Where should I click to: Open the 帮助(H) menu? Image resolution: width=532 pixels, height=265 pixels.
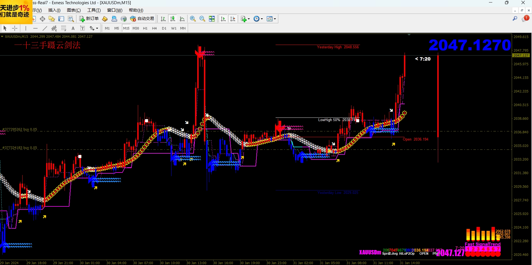[x=136, y=10]
